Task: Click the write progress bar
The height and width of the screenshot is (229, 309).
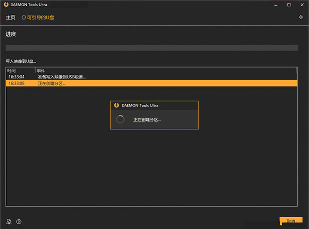Action: (x=151, y=48)
